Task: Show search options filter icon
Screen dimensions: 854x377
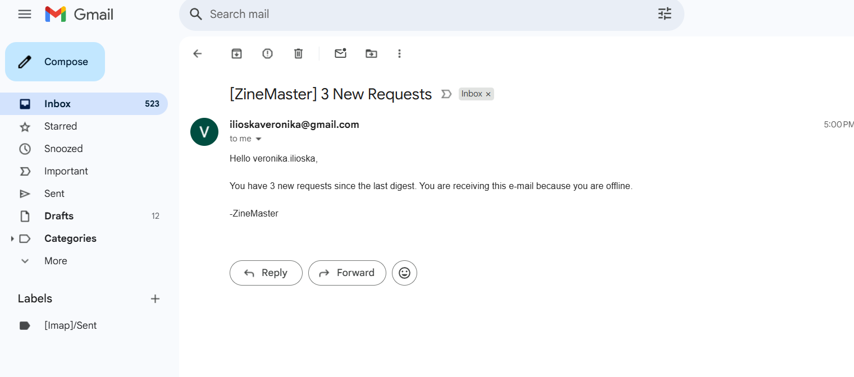Action: [665, 14]
